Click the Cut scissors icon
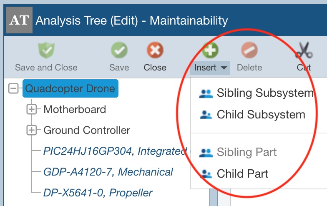 pyautogui.click(x=304, y=52)
